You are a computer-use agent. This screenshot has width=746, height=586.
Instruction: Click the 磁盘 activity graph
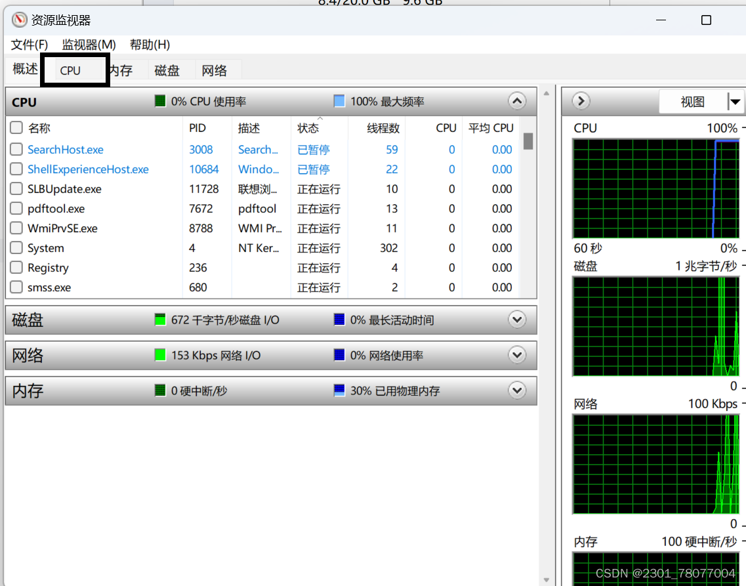click(x=656, y=326)
